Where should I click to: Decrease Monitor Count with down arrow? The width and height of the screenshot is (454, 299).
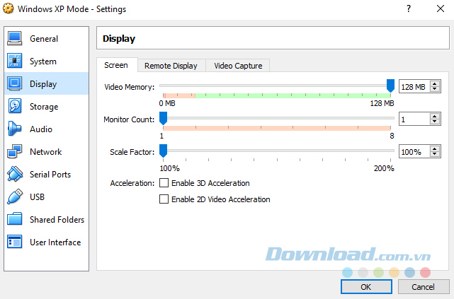(x=435, y=122)
